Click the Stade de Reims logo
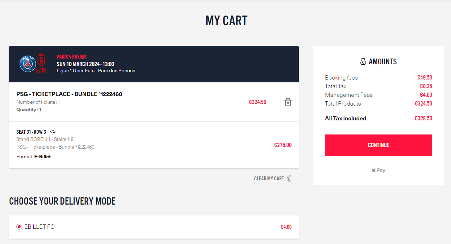 41,63
